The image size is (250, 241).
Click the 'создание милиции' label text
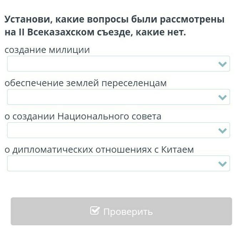click(x=47, y=50)
